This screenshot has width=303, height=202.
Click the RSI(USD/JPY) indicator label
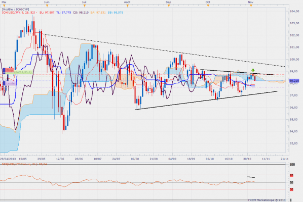[24, 164]
